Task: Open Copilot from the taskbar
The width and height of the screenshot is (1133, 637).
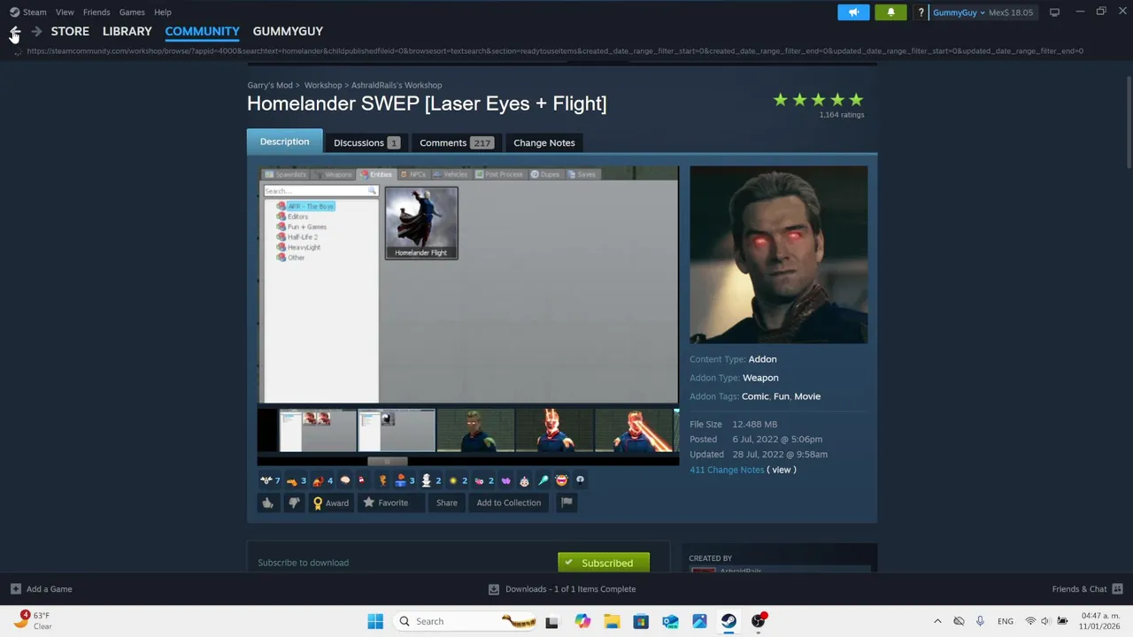Action: 582,621
